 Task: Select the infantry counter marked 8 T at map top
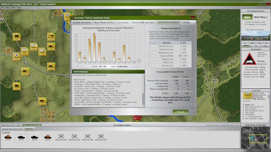pos(67,17)
